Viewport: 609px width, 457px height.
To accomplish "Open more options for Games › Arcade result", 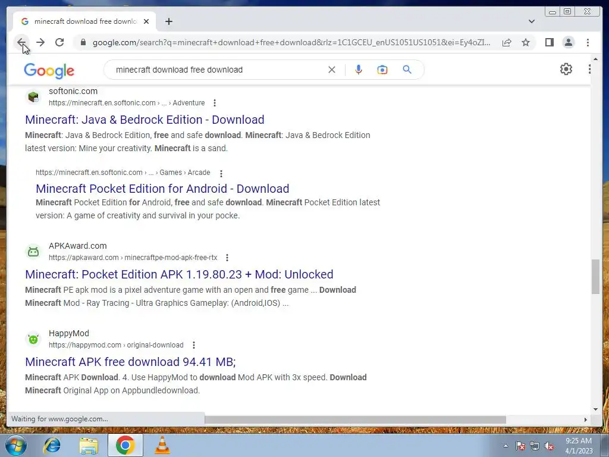I will [x=221, y=173].
